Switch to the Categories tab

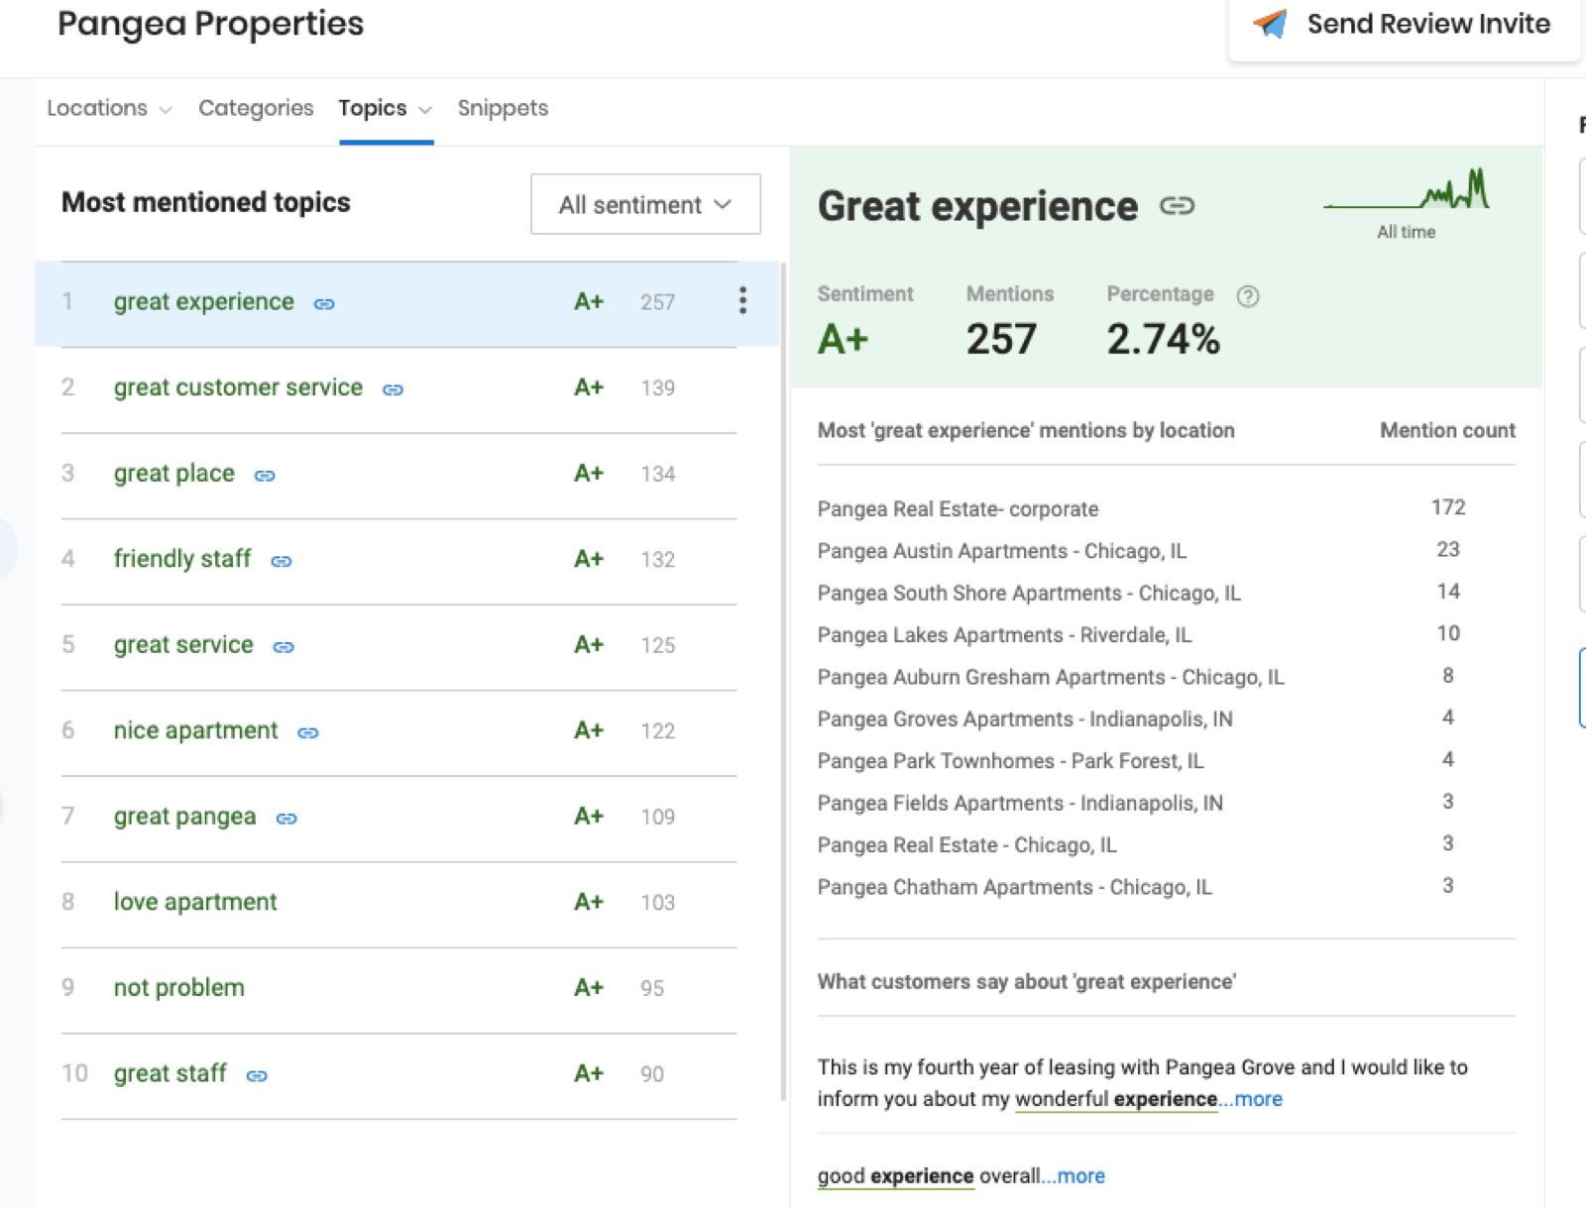click(x=256, y=108)
